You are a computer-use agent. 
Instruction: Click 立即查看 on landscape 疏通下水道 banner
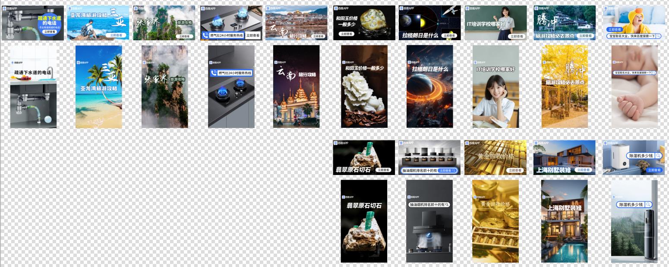(50, 32)
